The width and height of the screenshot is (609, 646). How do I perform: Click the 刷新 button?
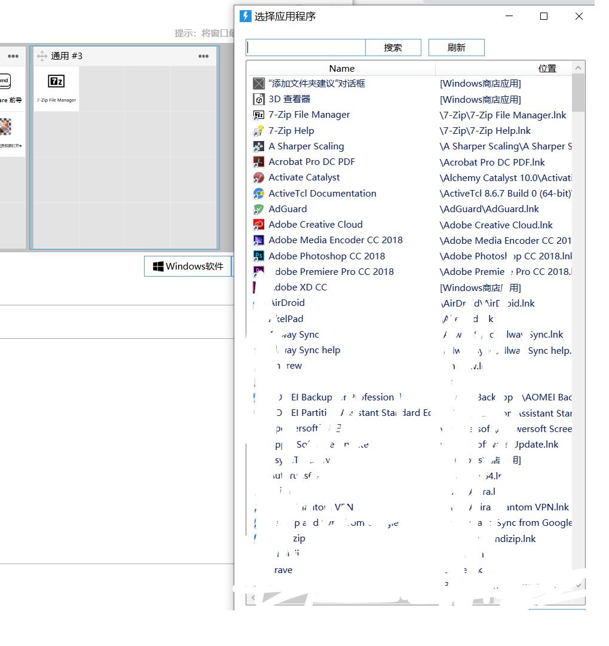click(456, 47)
